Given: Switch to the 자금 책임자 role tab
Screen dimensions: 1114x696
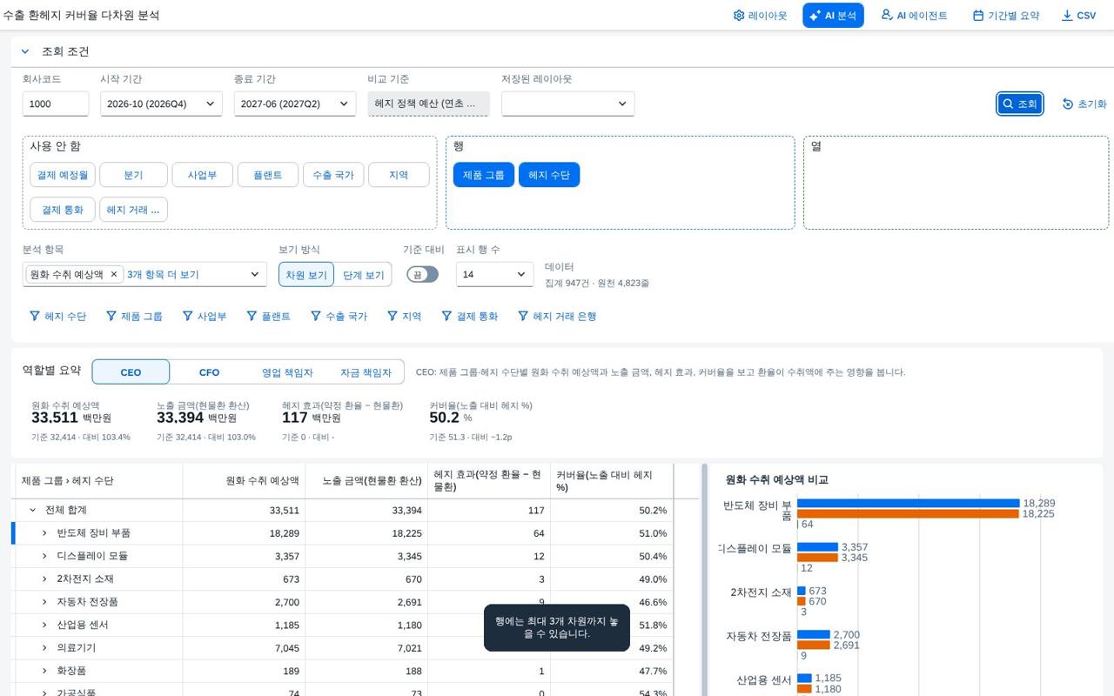Looking at the screenshot, I should [366, 372].
